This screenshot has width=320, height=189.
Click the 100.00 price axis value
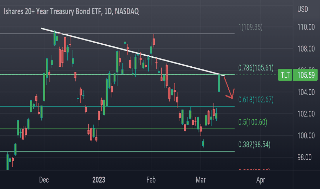click(x=306, y=136)
